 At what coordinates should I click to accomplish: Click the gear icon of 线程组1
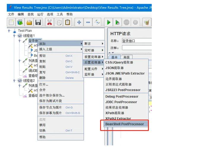(20, 36)
